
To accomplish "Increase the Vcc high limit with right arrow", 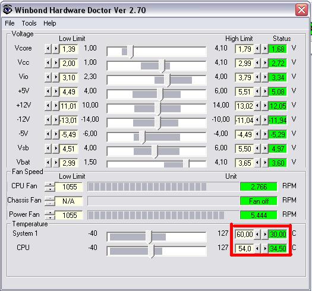I will tap(265, 63).
